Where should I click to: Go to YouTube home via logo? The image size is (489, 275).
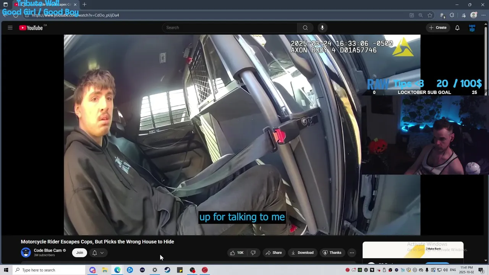[x=31, y=27]
